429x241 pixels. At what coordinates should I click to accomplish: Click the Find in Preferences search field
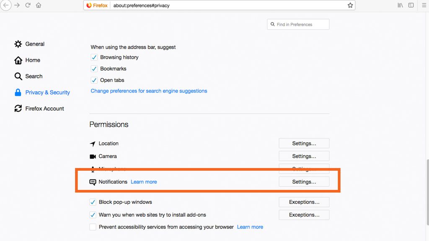click(x=298, y=24)
